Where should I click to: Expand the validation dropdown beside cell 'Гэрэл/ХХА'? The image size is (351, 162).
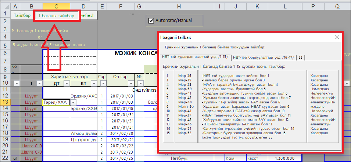coord(73,103)
